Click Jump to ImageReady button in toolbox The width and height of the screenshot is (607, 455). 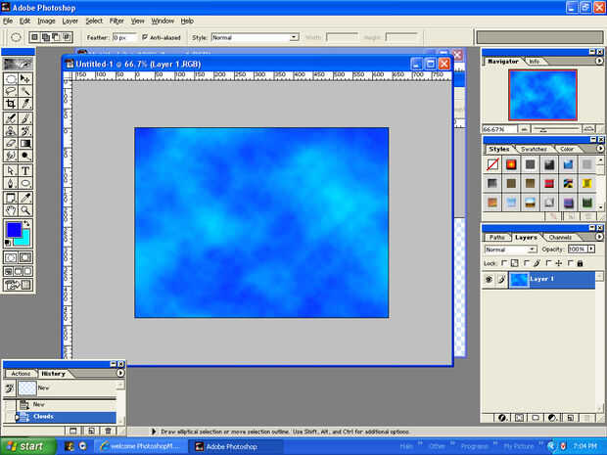(x=18, y=285)
